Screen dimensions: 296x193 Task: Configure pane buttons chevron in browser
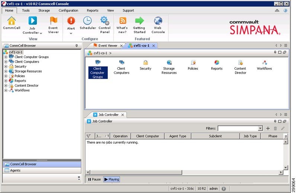[x=79, y=178]
